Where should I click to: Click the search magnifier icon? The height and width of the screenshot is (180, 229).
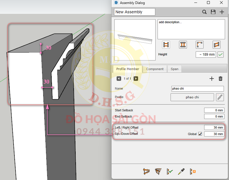point(204,12)
